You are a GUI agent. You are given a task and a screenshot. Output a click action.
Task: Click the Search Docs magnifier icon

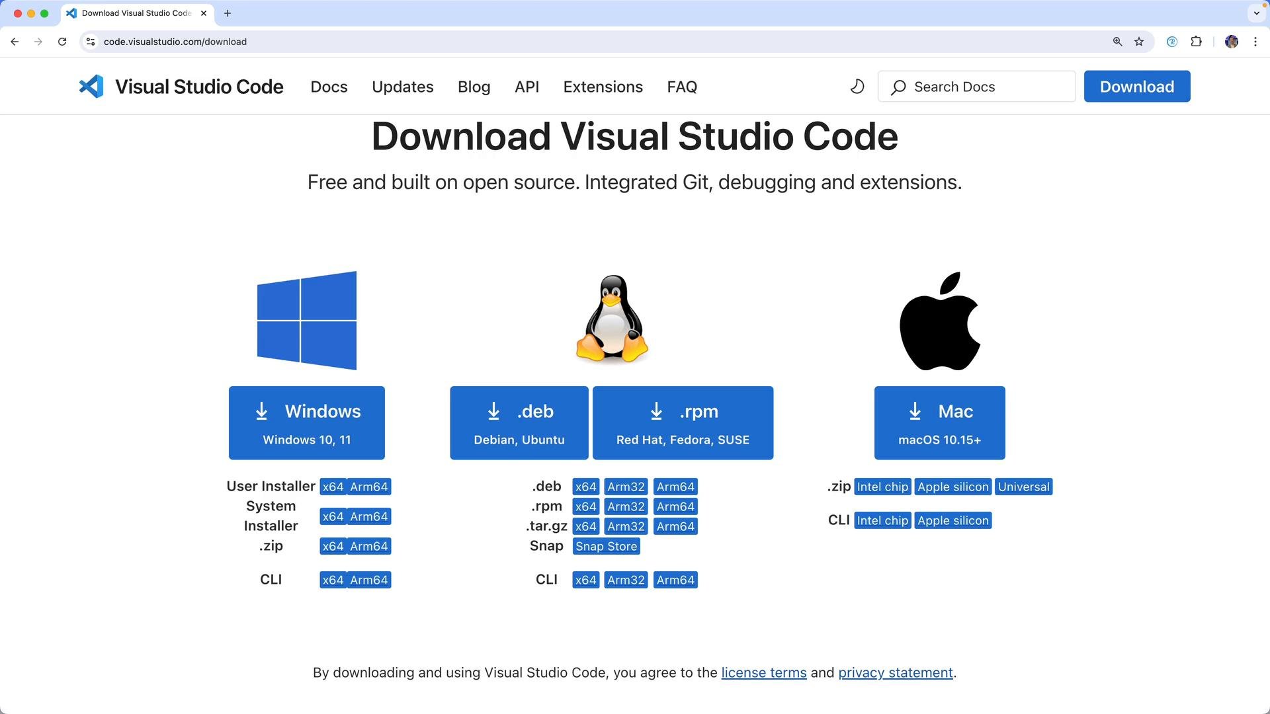[x=898, y=87]
